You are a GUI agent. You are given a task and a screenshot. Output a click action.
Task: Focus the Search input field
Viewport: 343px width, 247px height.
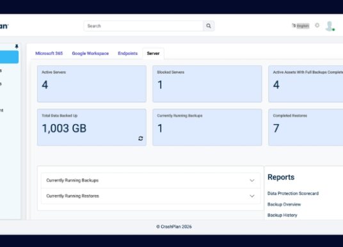143,26
